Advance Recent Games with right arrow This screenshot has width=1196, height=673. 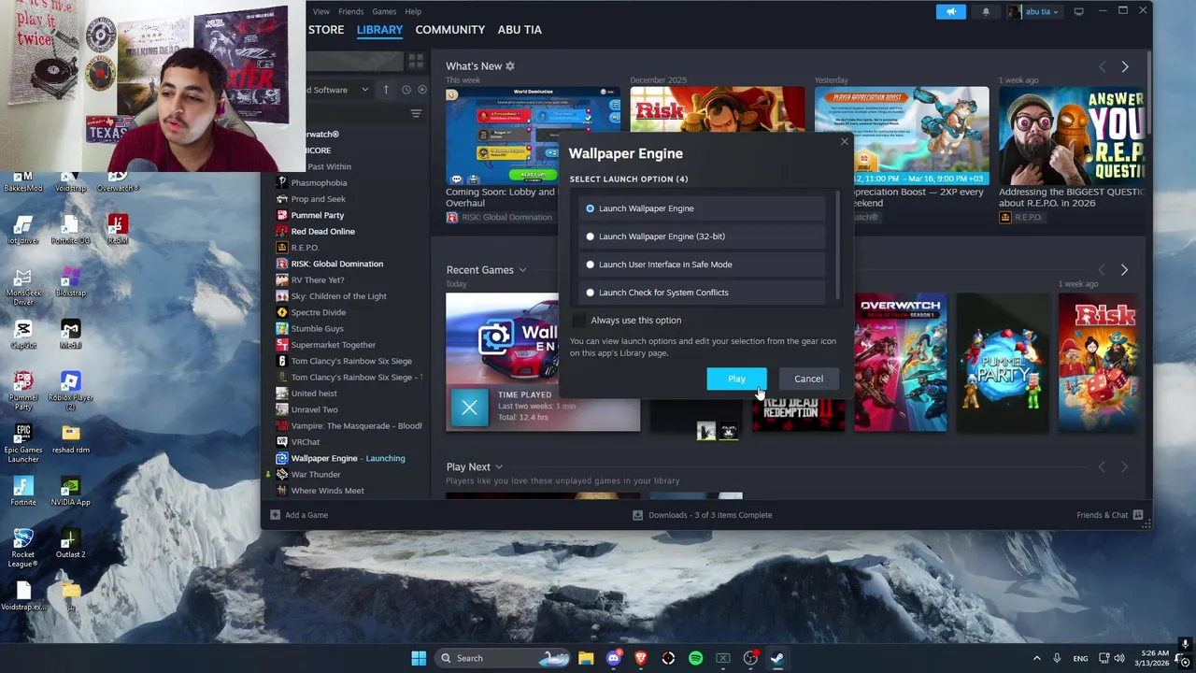click(1124, 270)
